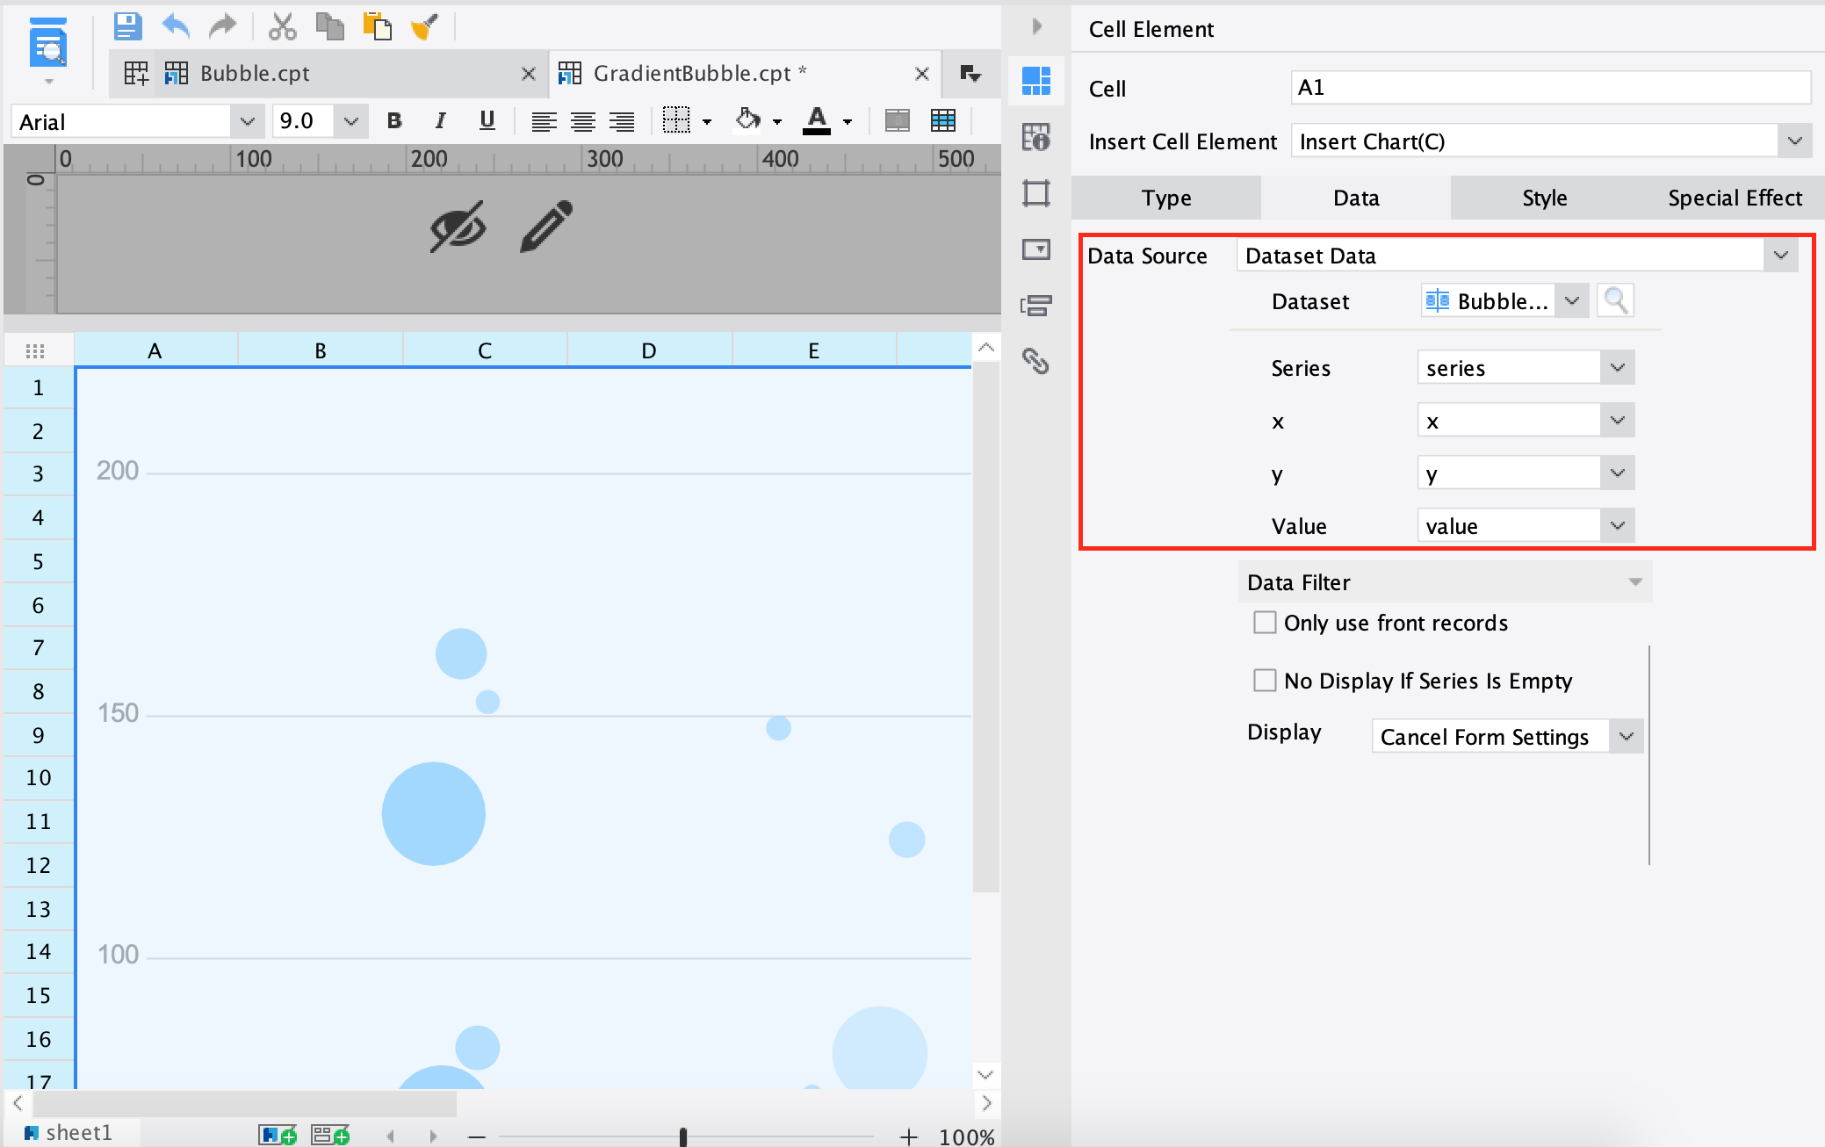Check No Display If Series Is Empty
The width and height of the screenshot is (1825, 1147).
click(1265, 681)
